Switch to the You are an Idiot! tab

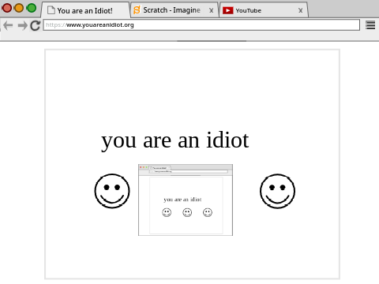pyautogui.click(x=85, y=10)
